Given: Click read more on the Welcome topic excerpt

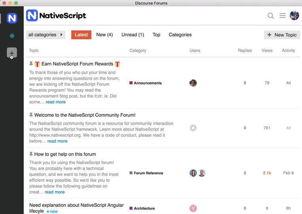Looking at the screenshot, I should click(57, 141).
